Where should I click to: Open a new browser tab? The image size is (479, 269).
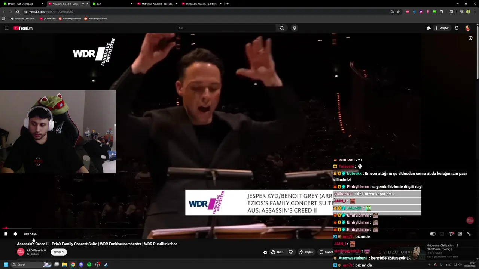(228, 4)
